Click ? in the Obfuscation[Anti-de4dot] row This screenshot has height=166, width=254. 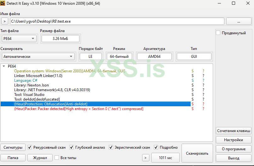click(x=204, y=104)
